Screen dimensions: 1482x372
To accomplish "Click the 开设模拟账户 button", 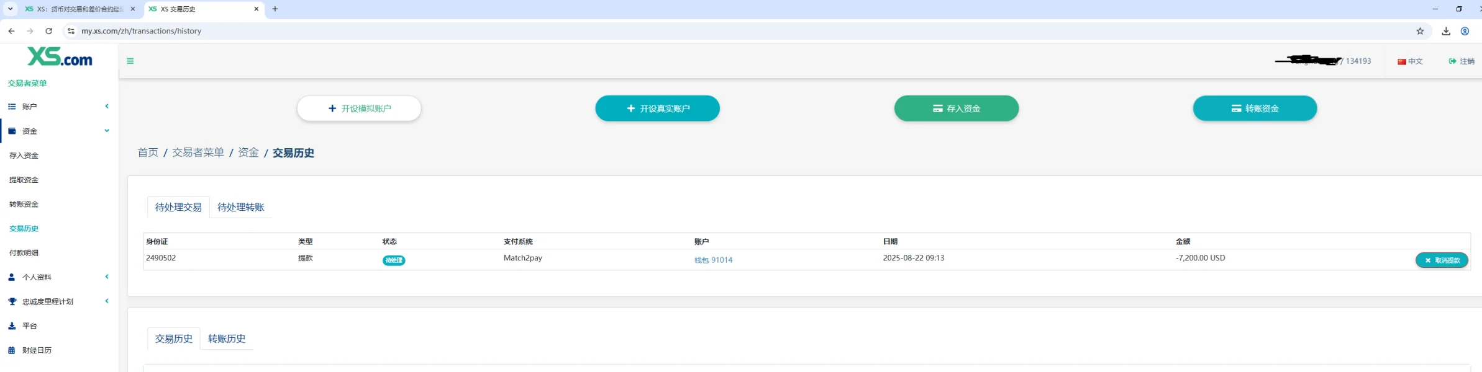I will [x=359, y=108].
